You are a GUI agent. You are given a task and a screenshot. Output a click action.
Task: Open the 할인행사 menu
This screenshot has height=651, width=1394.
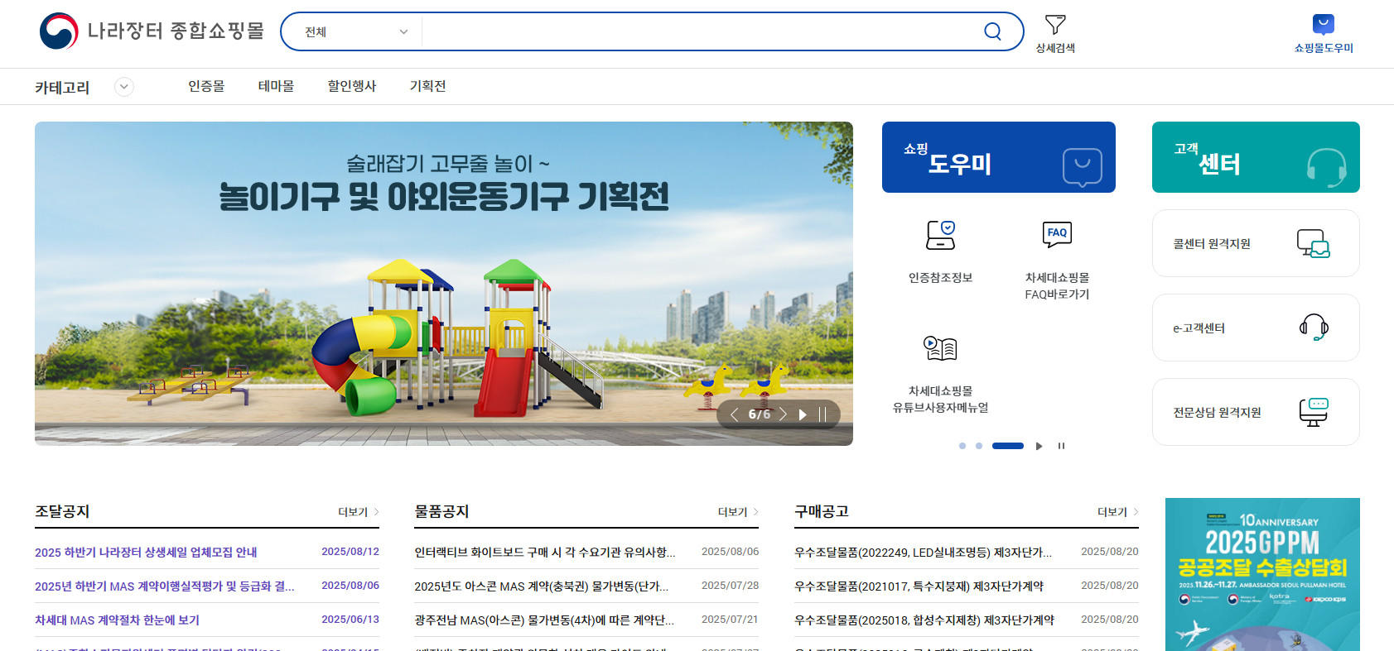point(351,86)
